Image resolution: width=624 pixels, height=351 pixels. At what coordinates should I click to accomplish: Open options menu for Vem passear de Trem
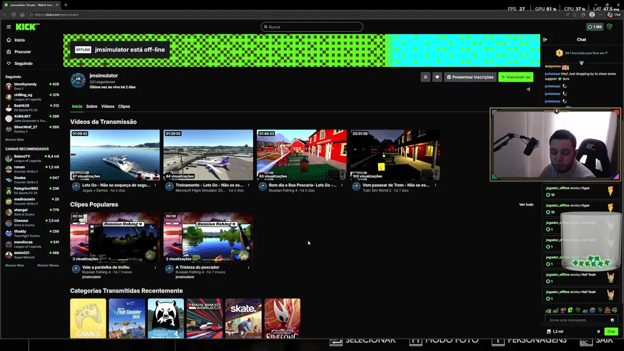pos(435,185)
